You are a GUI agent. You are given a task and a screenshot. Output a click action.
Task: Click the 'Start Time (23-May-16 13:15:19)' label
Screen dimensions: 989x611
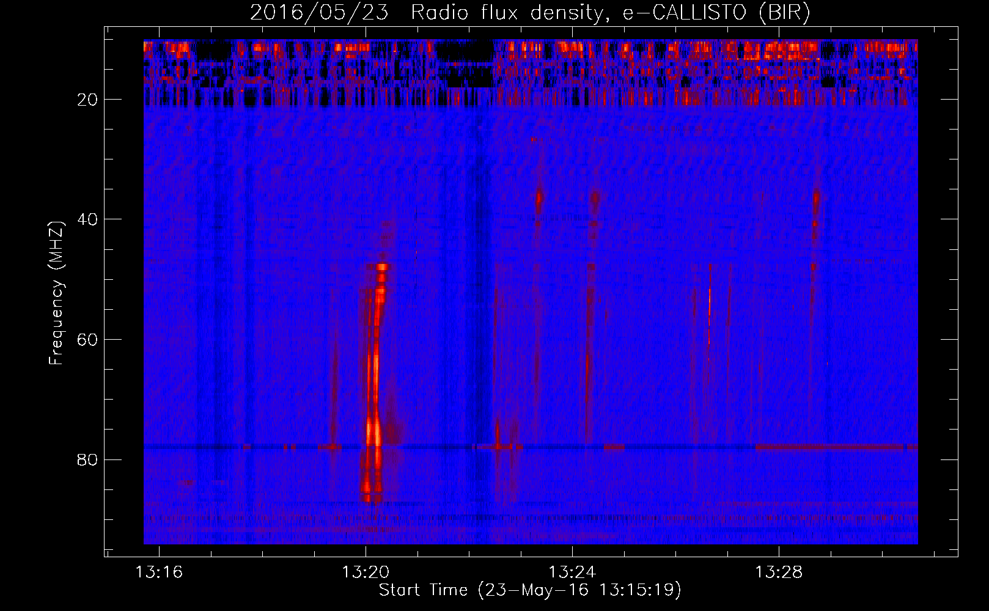[530, 590]
